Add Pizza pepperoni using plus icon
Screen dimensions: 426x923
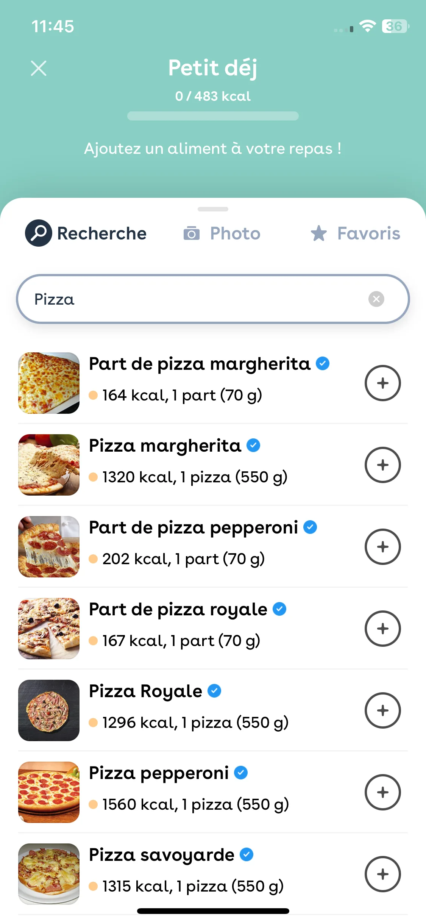[382, 792]
